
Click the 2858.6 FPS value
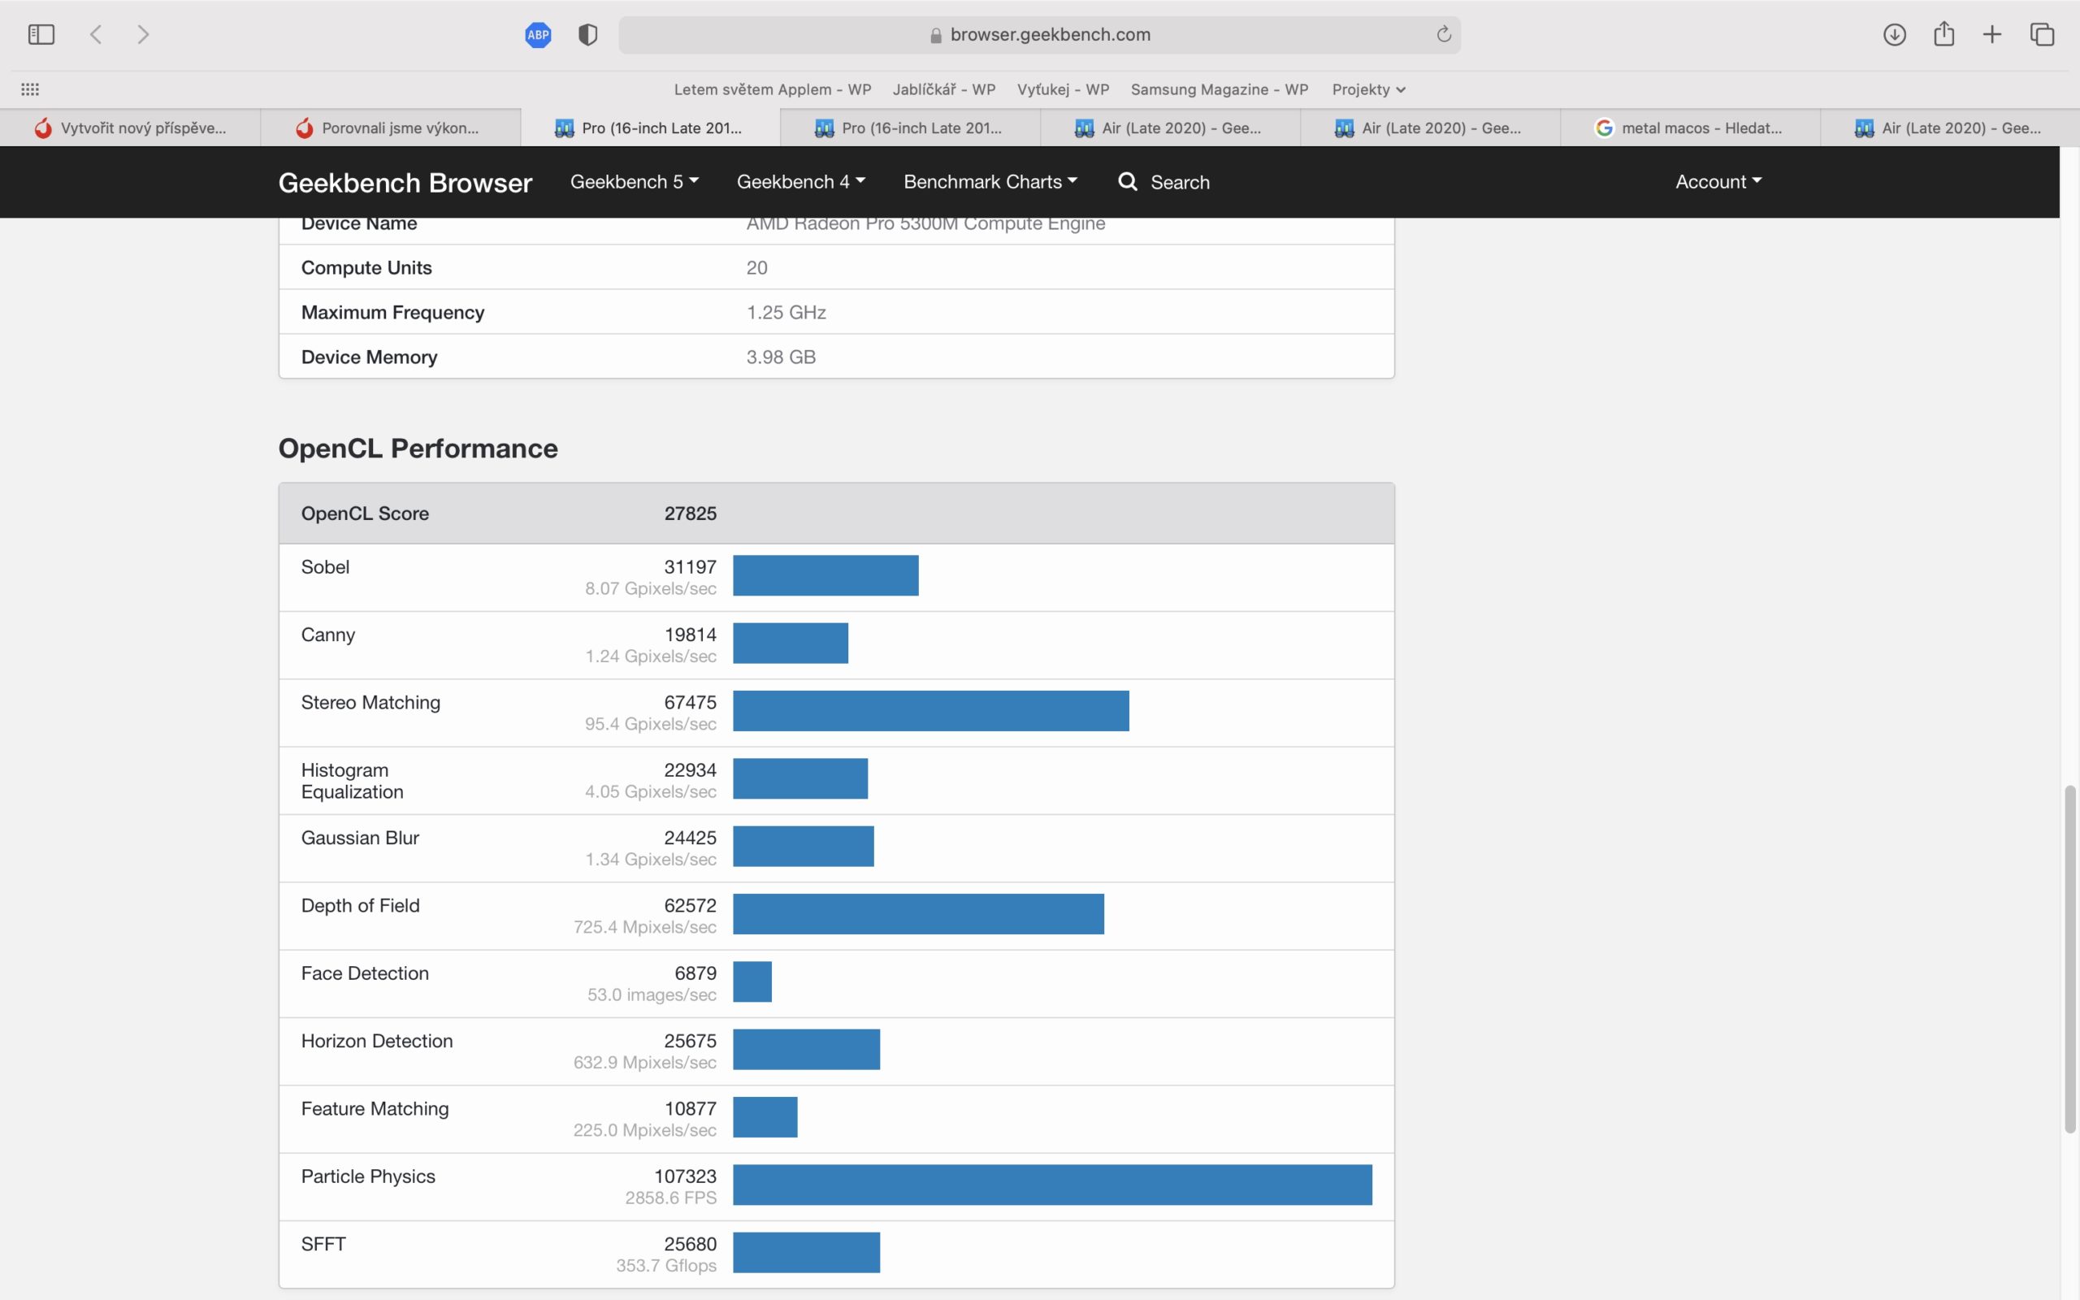(x=670, y=1198)
